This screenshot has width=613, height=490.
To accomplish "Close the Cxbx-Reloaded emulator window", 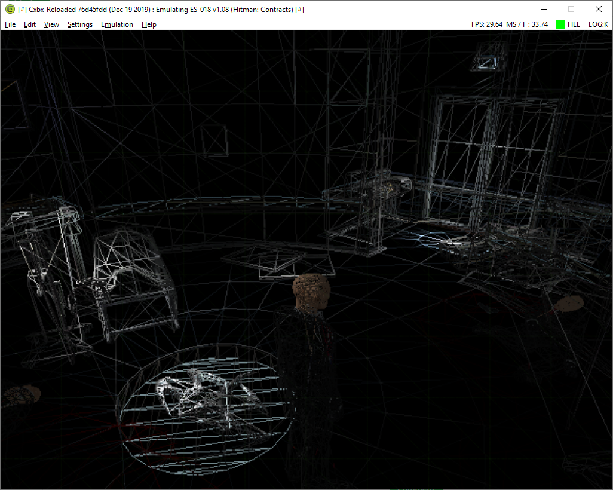I will pos(599,9).
